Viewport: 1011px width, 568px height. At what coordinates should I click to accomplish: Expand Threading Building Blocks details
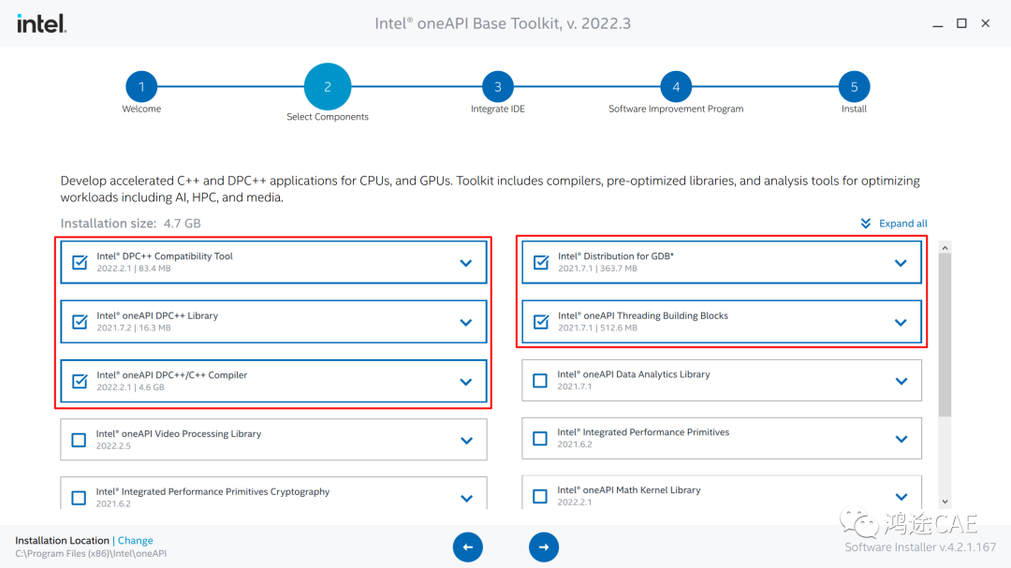click(x=901, y=322)
